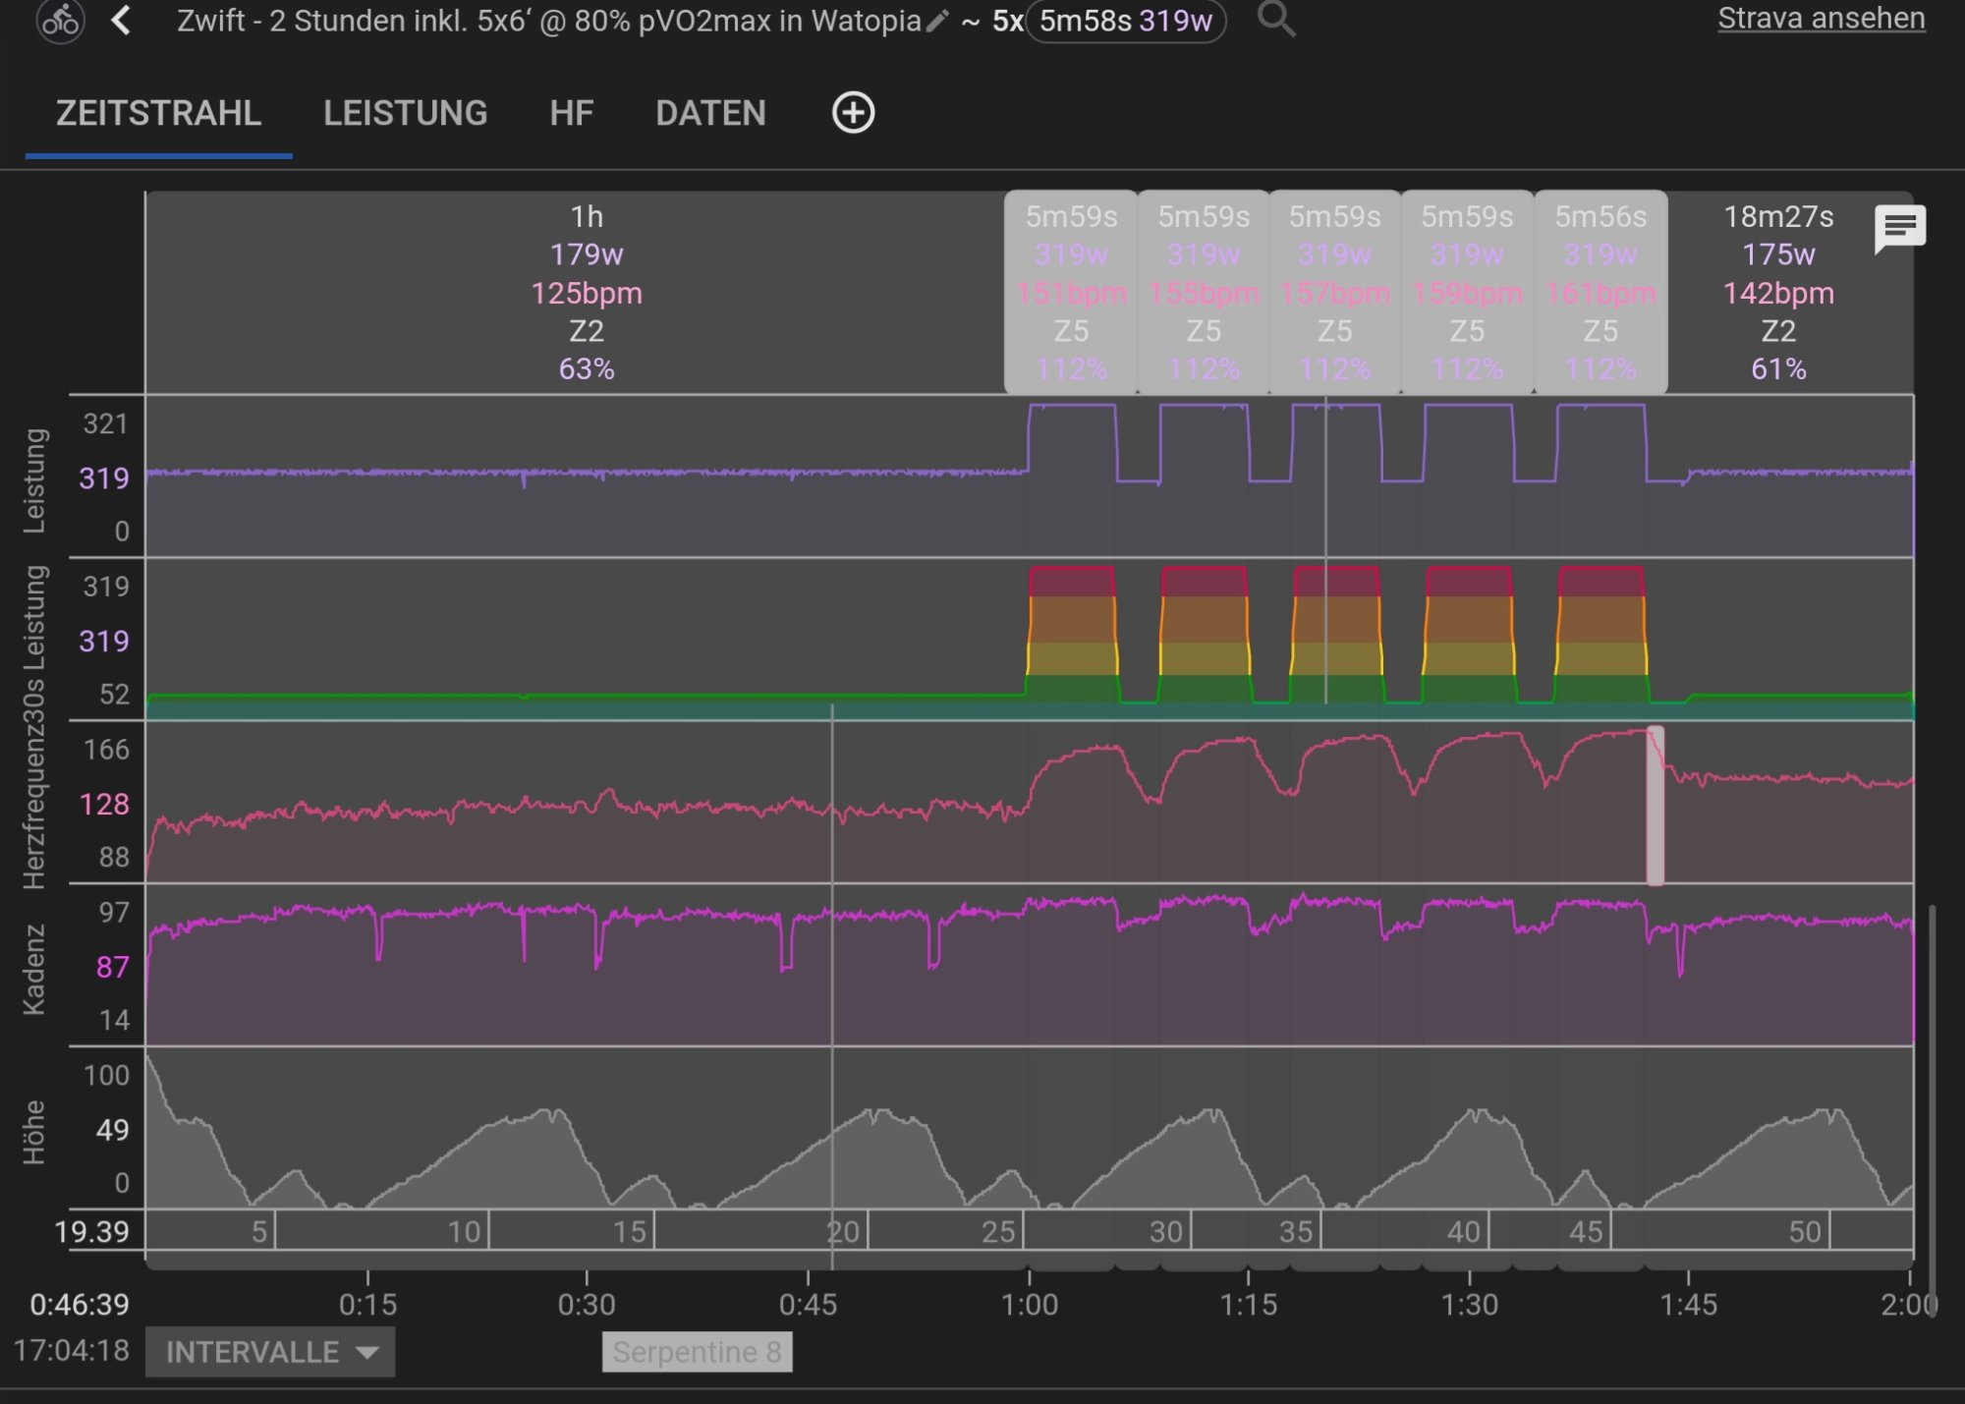Click the highlighted heart-rate selection marker

1656,806
